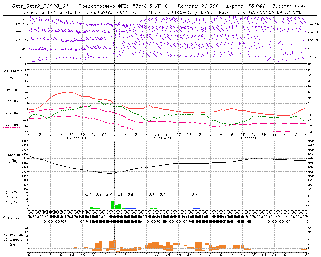Click the "Прогноз на 120 часа(ов)" forecast text
321x257 pixels.
tap(48, 12)
